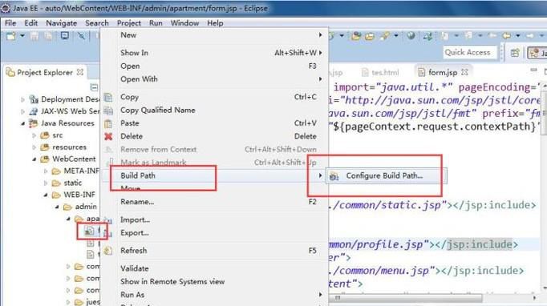Click Configure Build Path... submenu item
Screen dimensions: 547x306
(387, 176)
